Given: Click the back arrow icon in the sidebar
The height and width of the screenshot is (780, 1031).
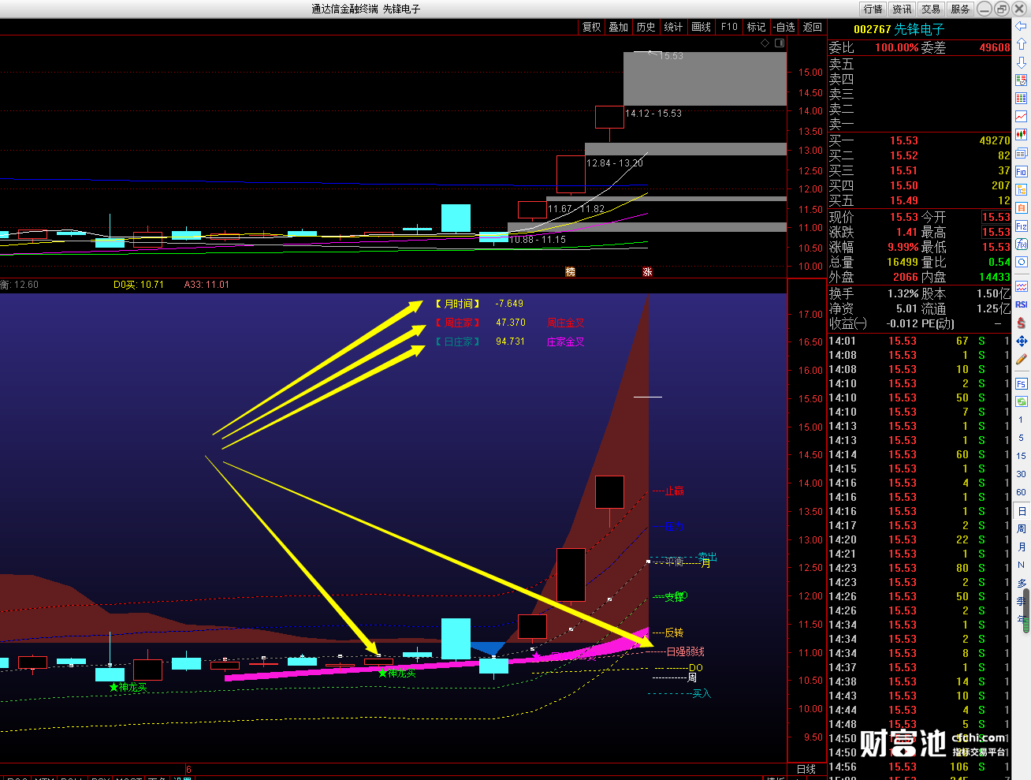Looking at the screenshot, I should pos(1021,26).
